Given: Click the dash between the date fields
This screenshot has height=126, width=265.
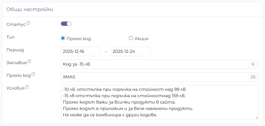Looking at the screenshot, I should point(106,52).
